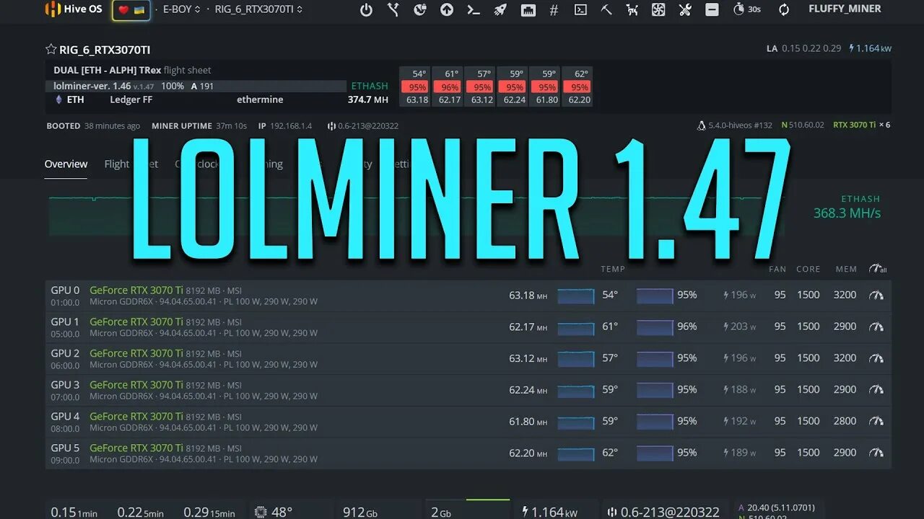Click the upgrade arrow icon
924x519 pixels.
click(447, 10)
